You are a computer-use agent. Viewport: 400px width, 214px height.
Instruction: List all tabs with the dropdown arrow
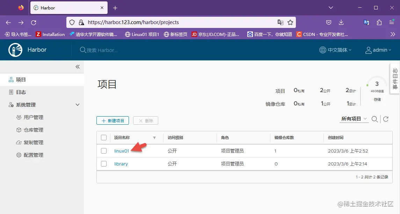tap(331, 8)
